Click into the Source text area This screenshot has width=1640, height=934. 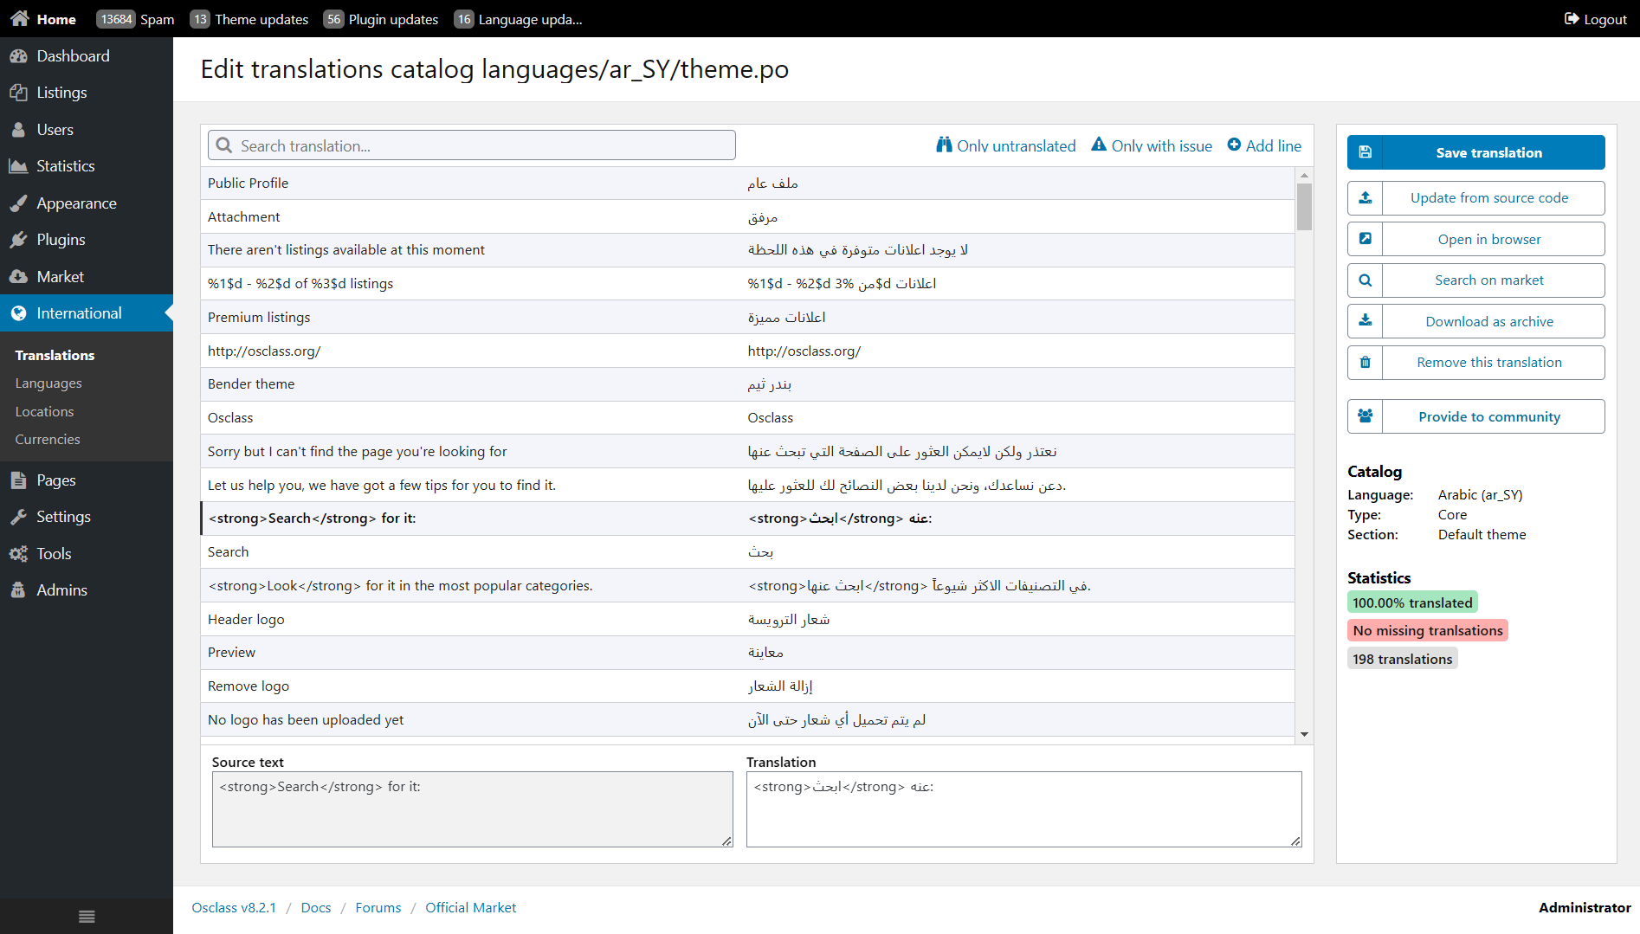472,809
